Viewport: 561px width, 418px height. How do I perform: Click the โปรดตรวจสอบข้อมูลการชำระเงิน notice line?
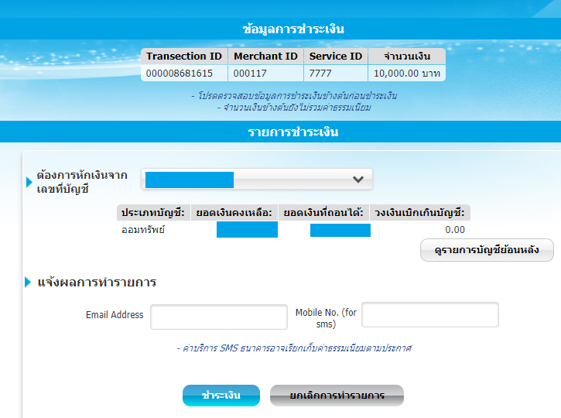[x=294, y=95]
